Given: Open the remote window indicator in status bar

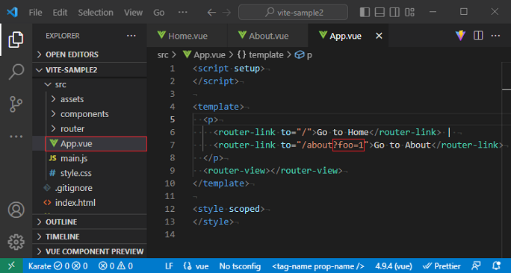Looking at the screenshot, I should click(11, 266).
